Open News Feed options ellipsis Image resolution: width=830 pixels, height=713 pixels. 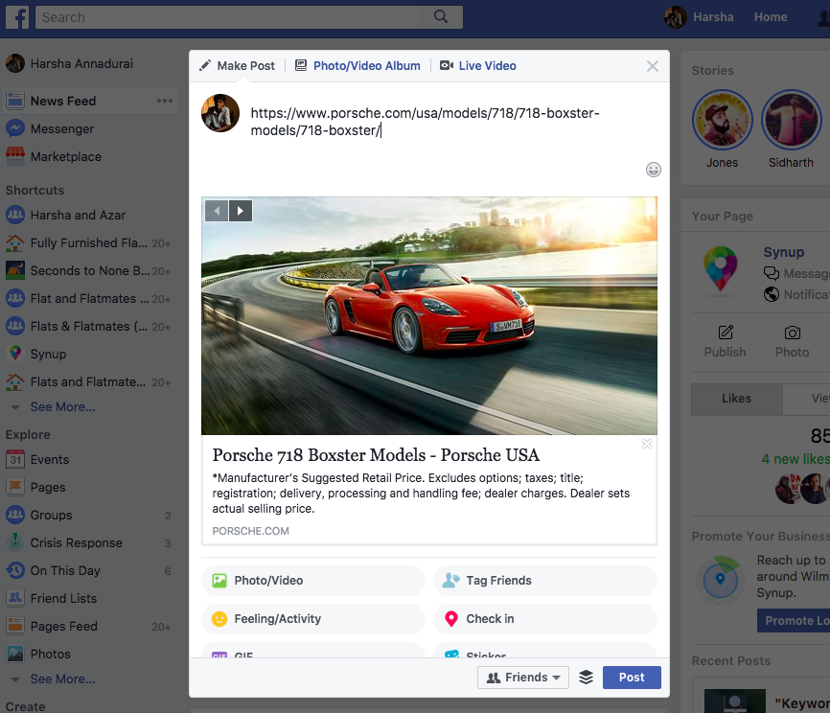pyautogui.click(x=165, y=101)
